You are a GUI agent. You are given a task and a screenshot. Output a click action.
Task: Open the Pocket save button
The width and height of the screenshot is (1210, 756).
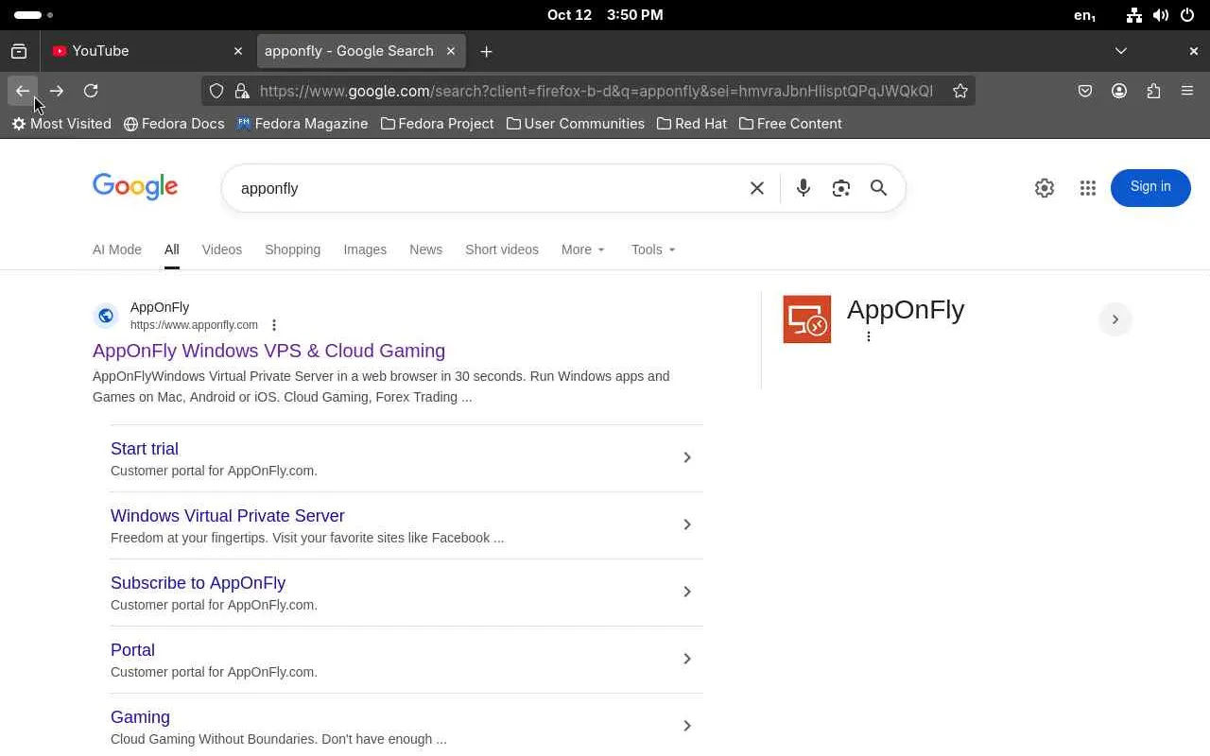(1085, 91)
